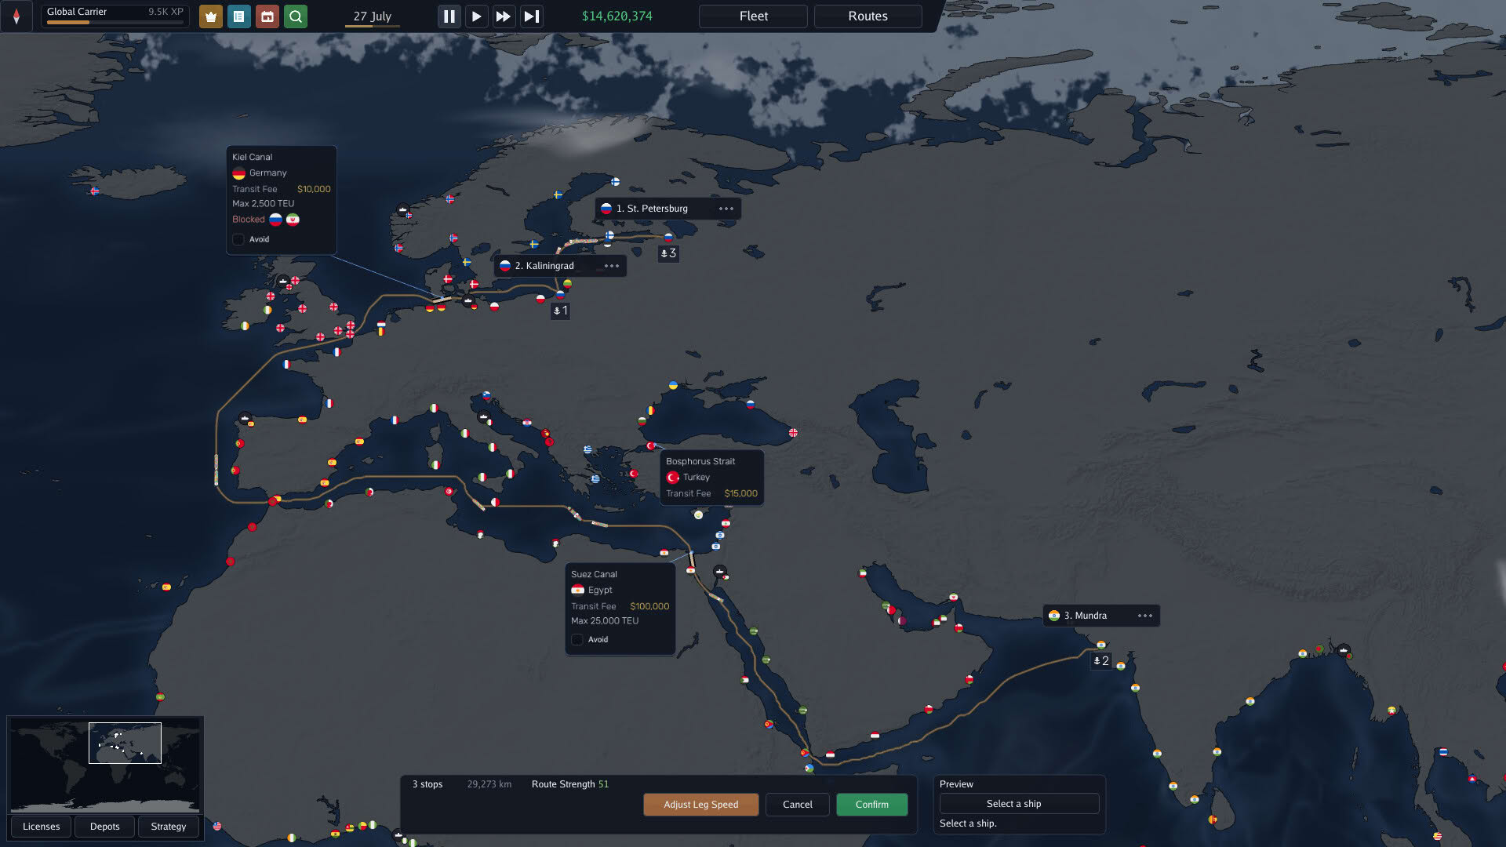
Task: Click the Global Carrier XP progress bar
Action: coord(115,23)
